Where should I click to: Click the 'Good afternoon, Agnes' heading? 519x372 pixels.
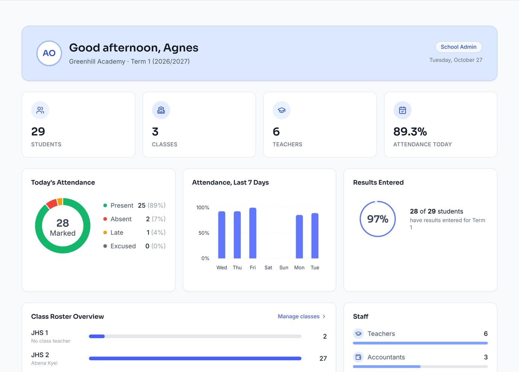134,48
